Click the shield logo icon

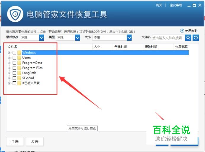coord(15,14)
